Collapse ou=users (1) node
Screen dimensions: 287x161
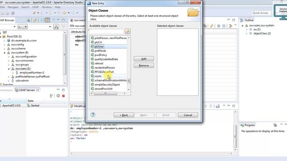point(9,68)
